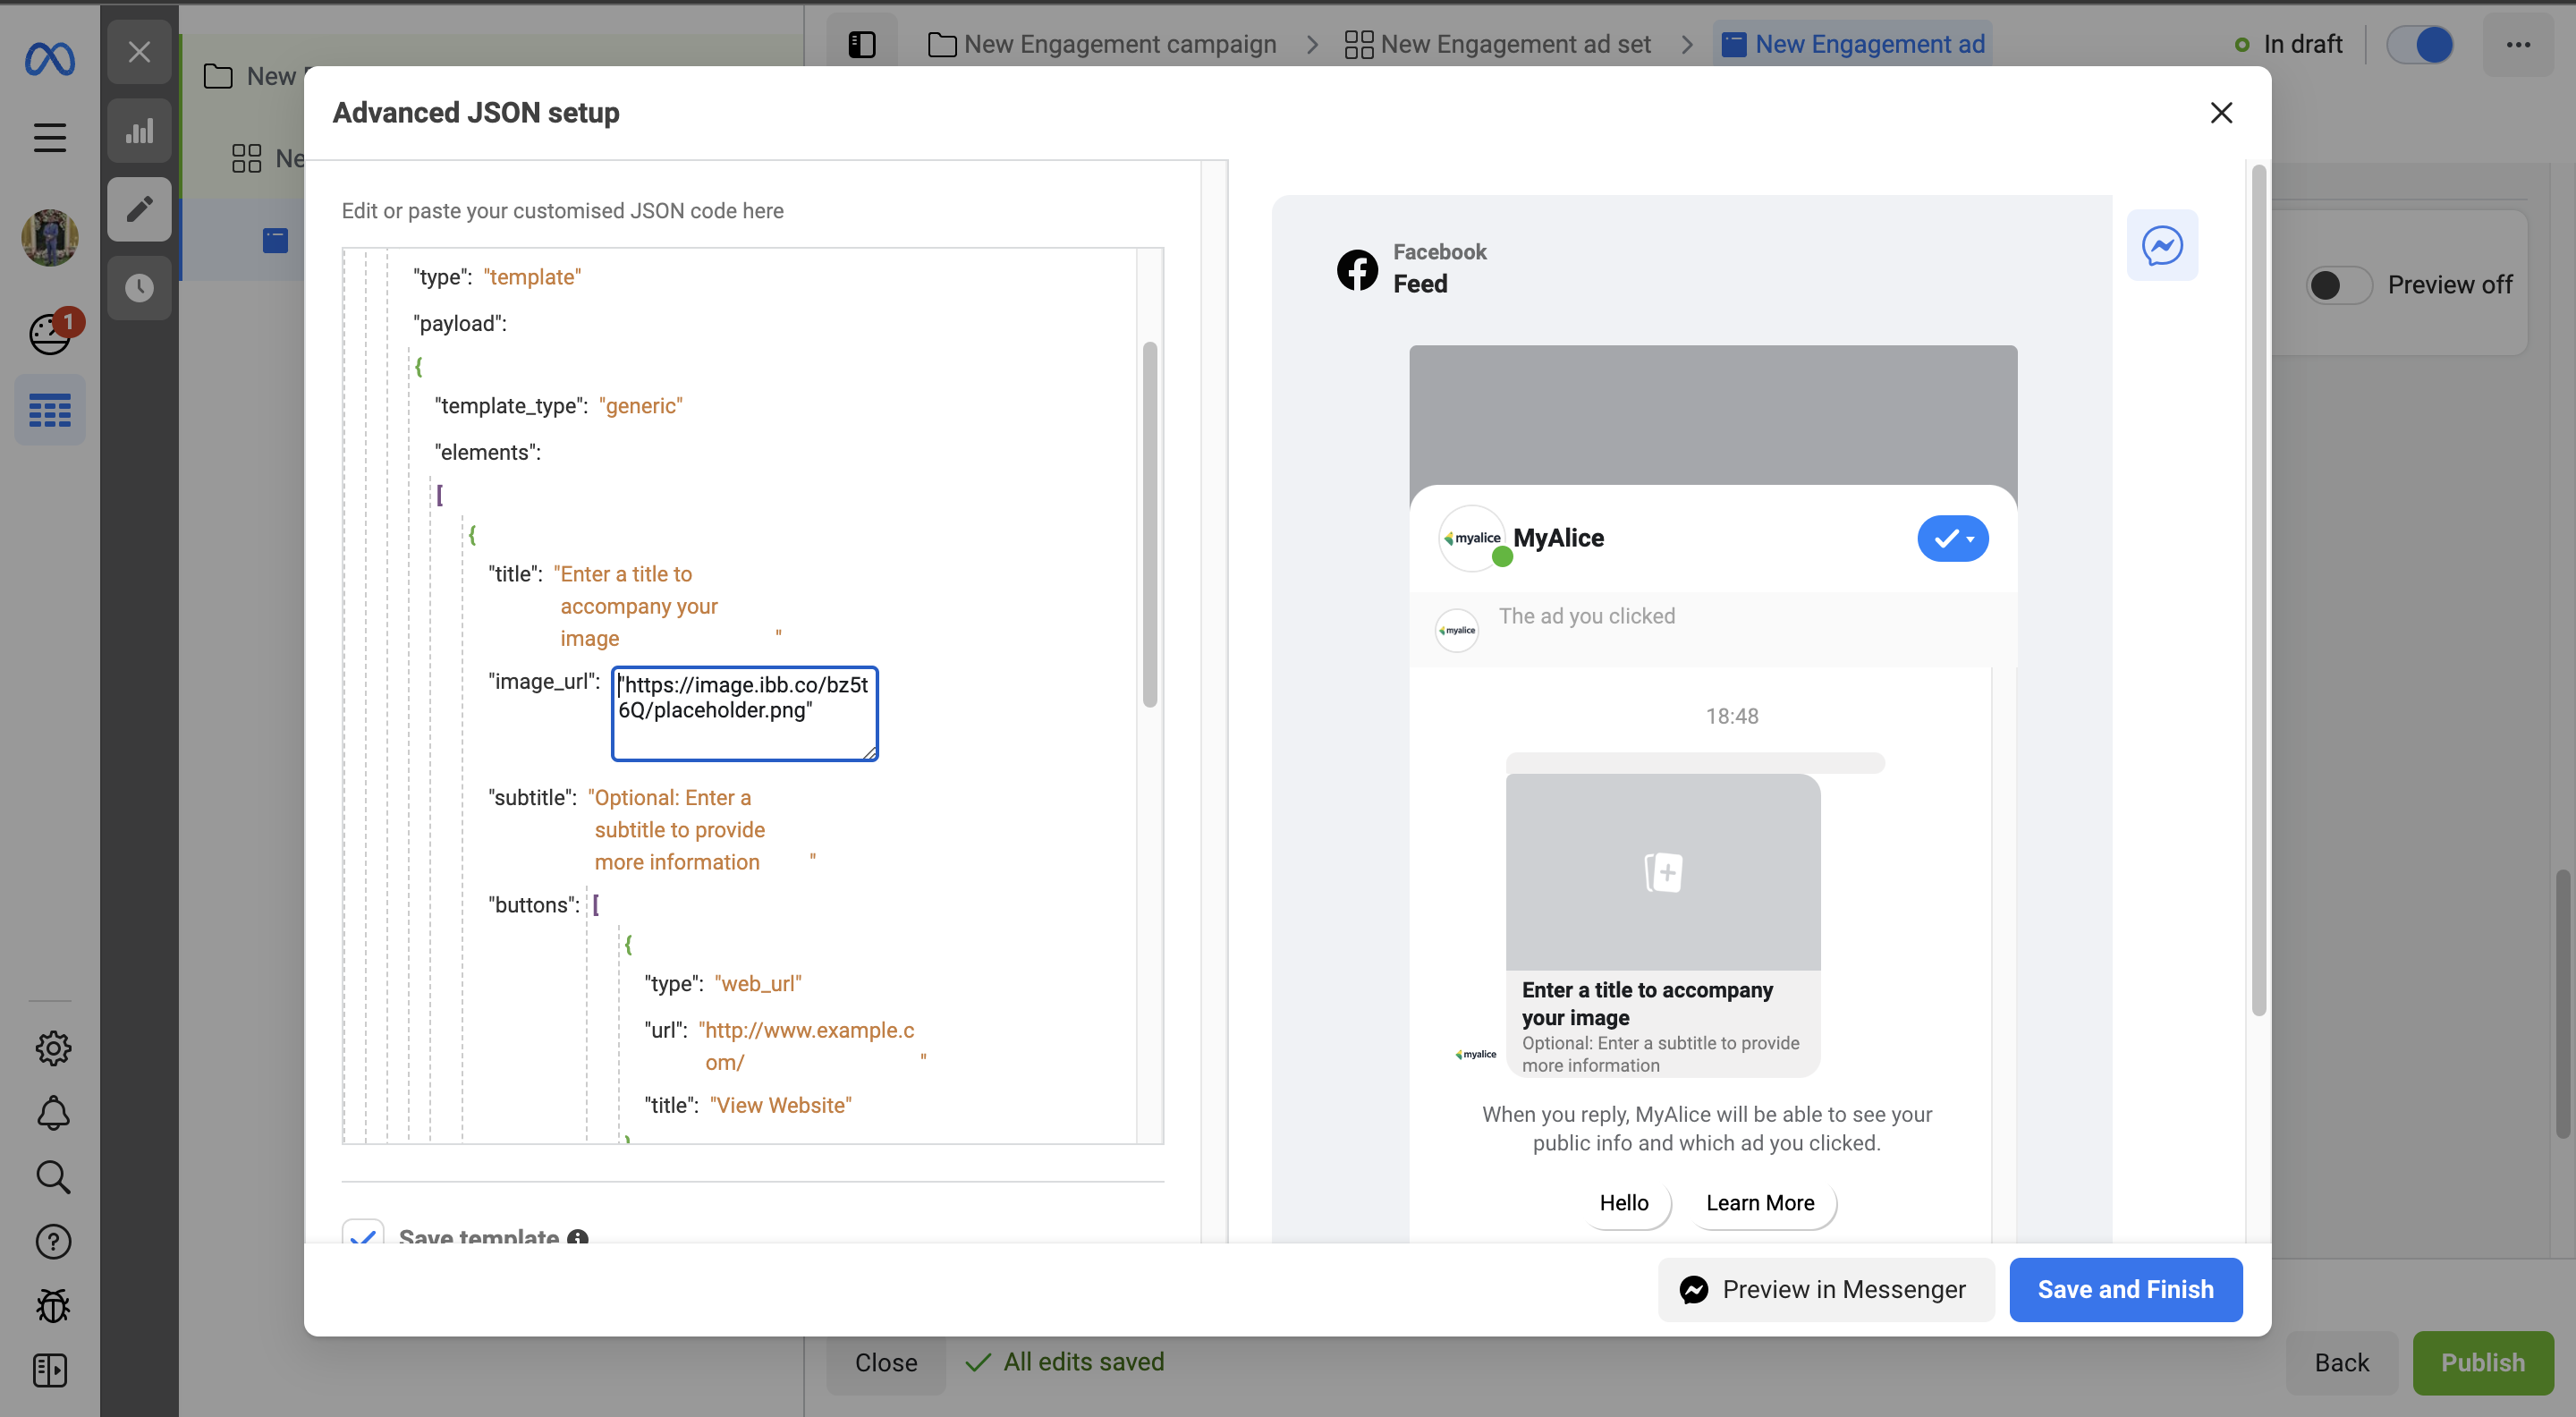The width and height of the screenshot is (2576, 1417).
Task: Open the three-dots more options menu
Action: [x=2518, y=44]
